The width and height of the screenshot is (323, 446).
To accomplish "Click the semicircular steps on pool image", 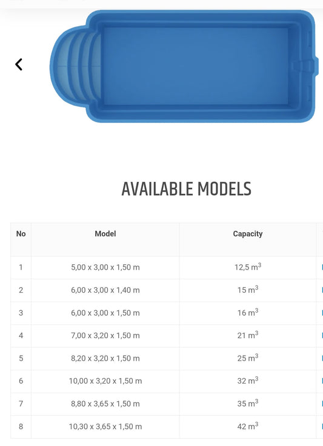I will tap(76, 67).
